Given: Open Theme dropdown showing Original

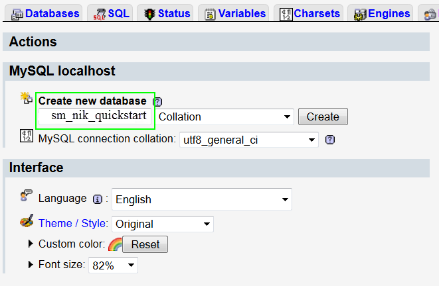Looking at the screenshot, I should (x=163, y=224).
